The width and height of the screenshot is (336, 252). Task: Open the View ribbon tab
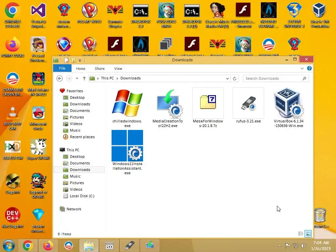tap(118, 69)
